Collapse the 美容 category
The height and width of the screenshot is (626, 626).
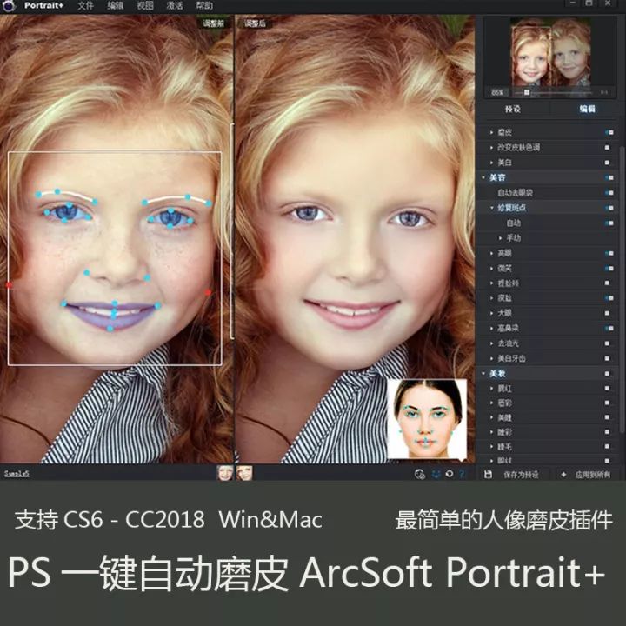483,177
